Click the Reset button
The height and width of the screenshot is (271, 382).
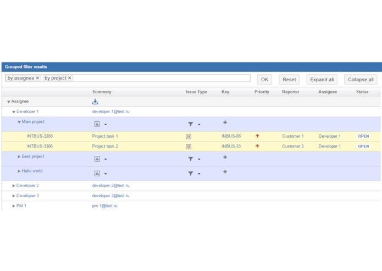click(289, 80)
